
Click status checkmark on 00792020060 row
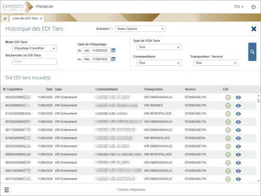pyautogui.click(x=228, y=122)
